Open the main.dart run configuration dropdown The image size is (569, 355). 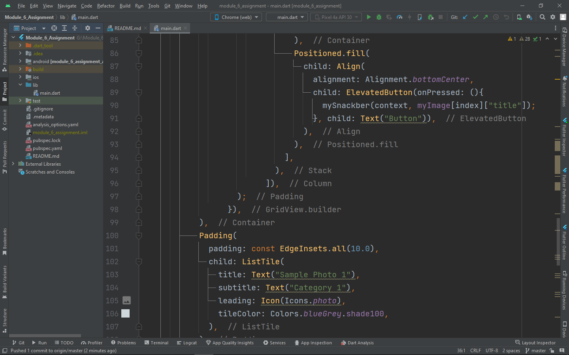(x=286, y=17)
